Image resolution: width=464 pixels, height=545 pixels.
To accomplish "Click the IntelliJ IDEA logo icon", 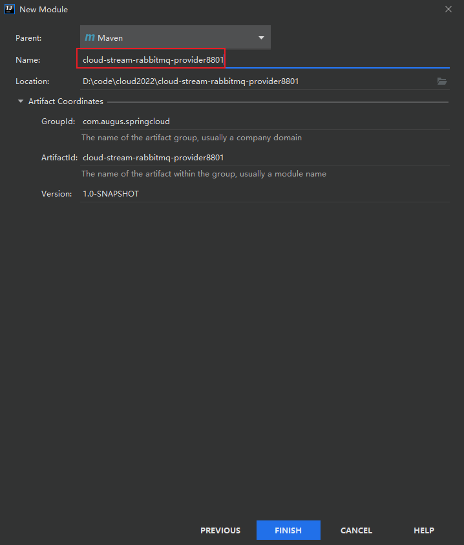I will tap(10, 9).
